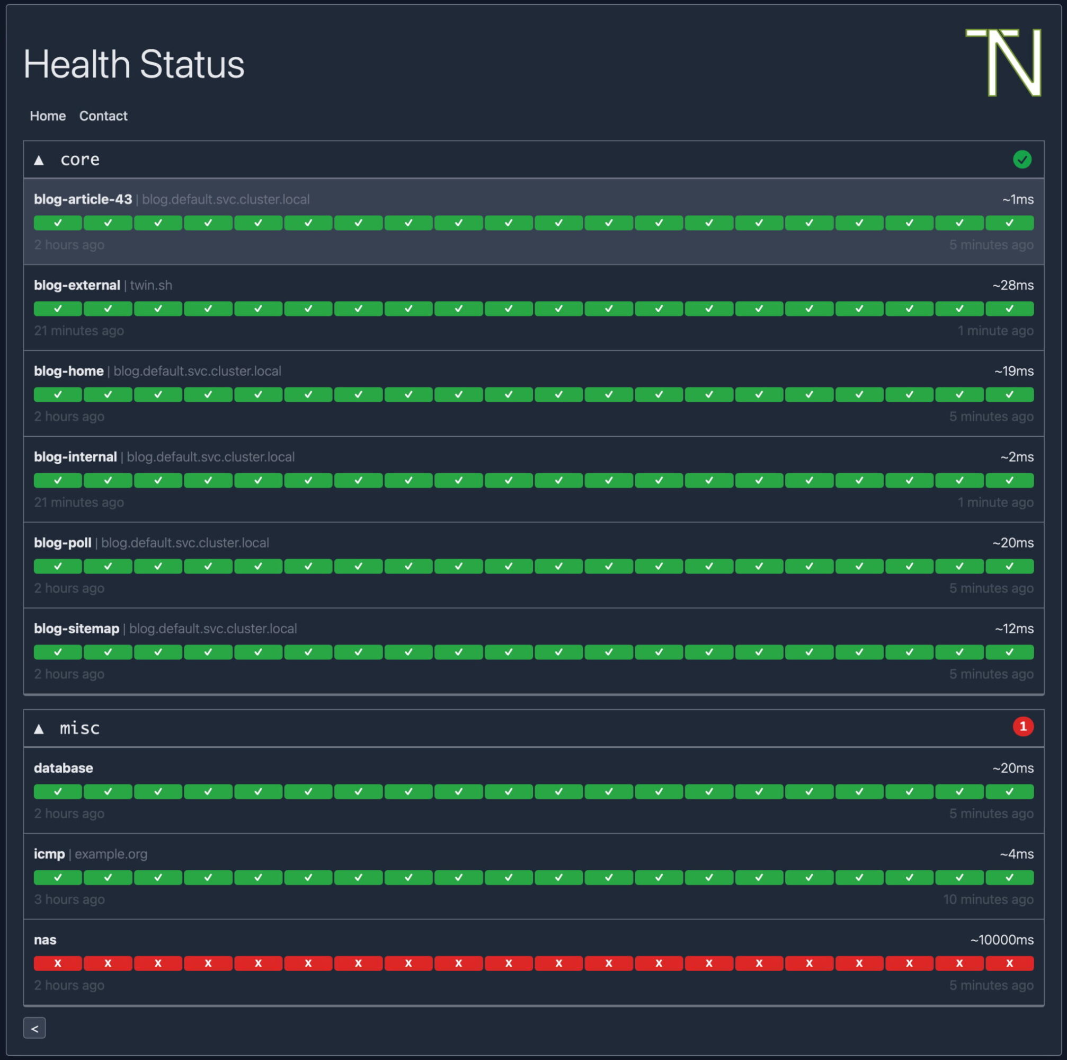Click the Health Status page title
Screen dimensions: 1067x1060
click(x=134, y=64)
